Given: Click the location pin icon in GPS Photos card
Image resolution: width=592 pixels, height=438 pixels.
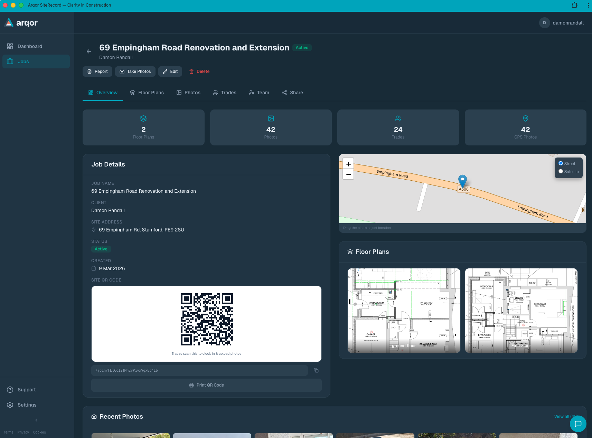Looking at the screenshot, I should coord(526,118).
